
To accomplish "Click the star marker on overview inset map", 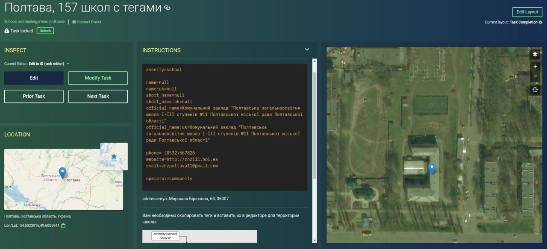I will pyautogui.click(x=114, y=157).
